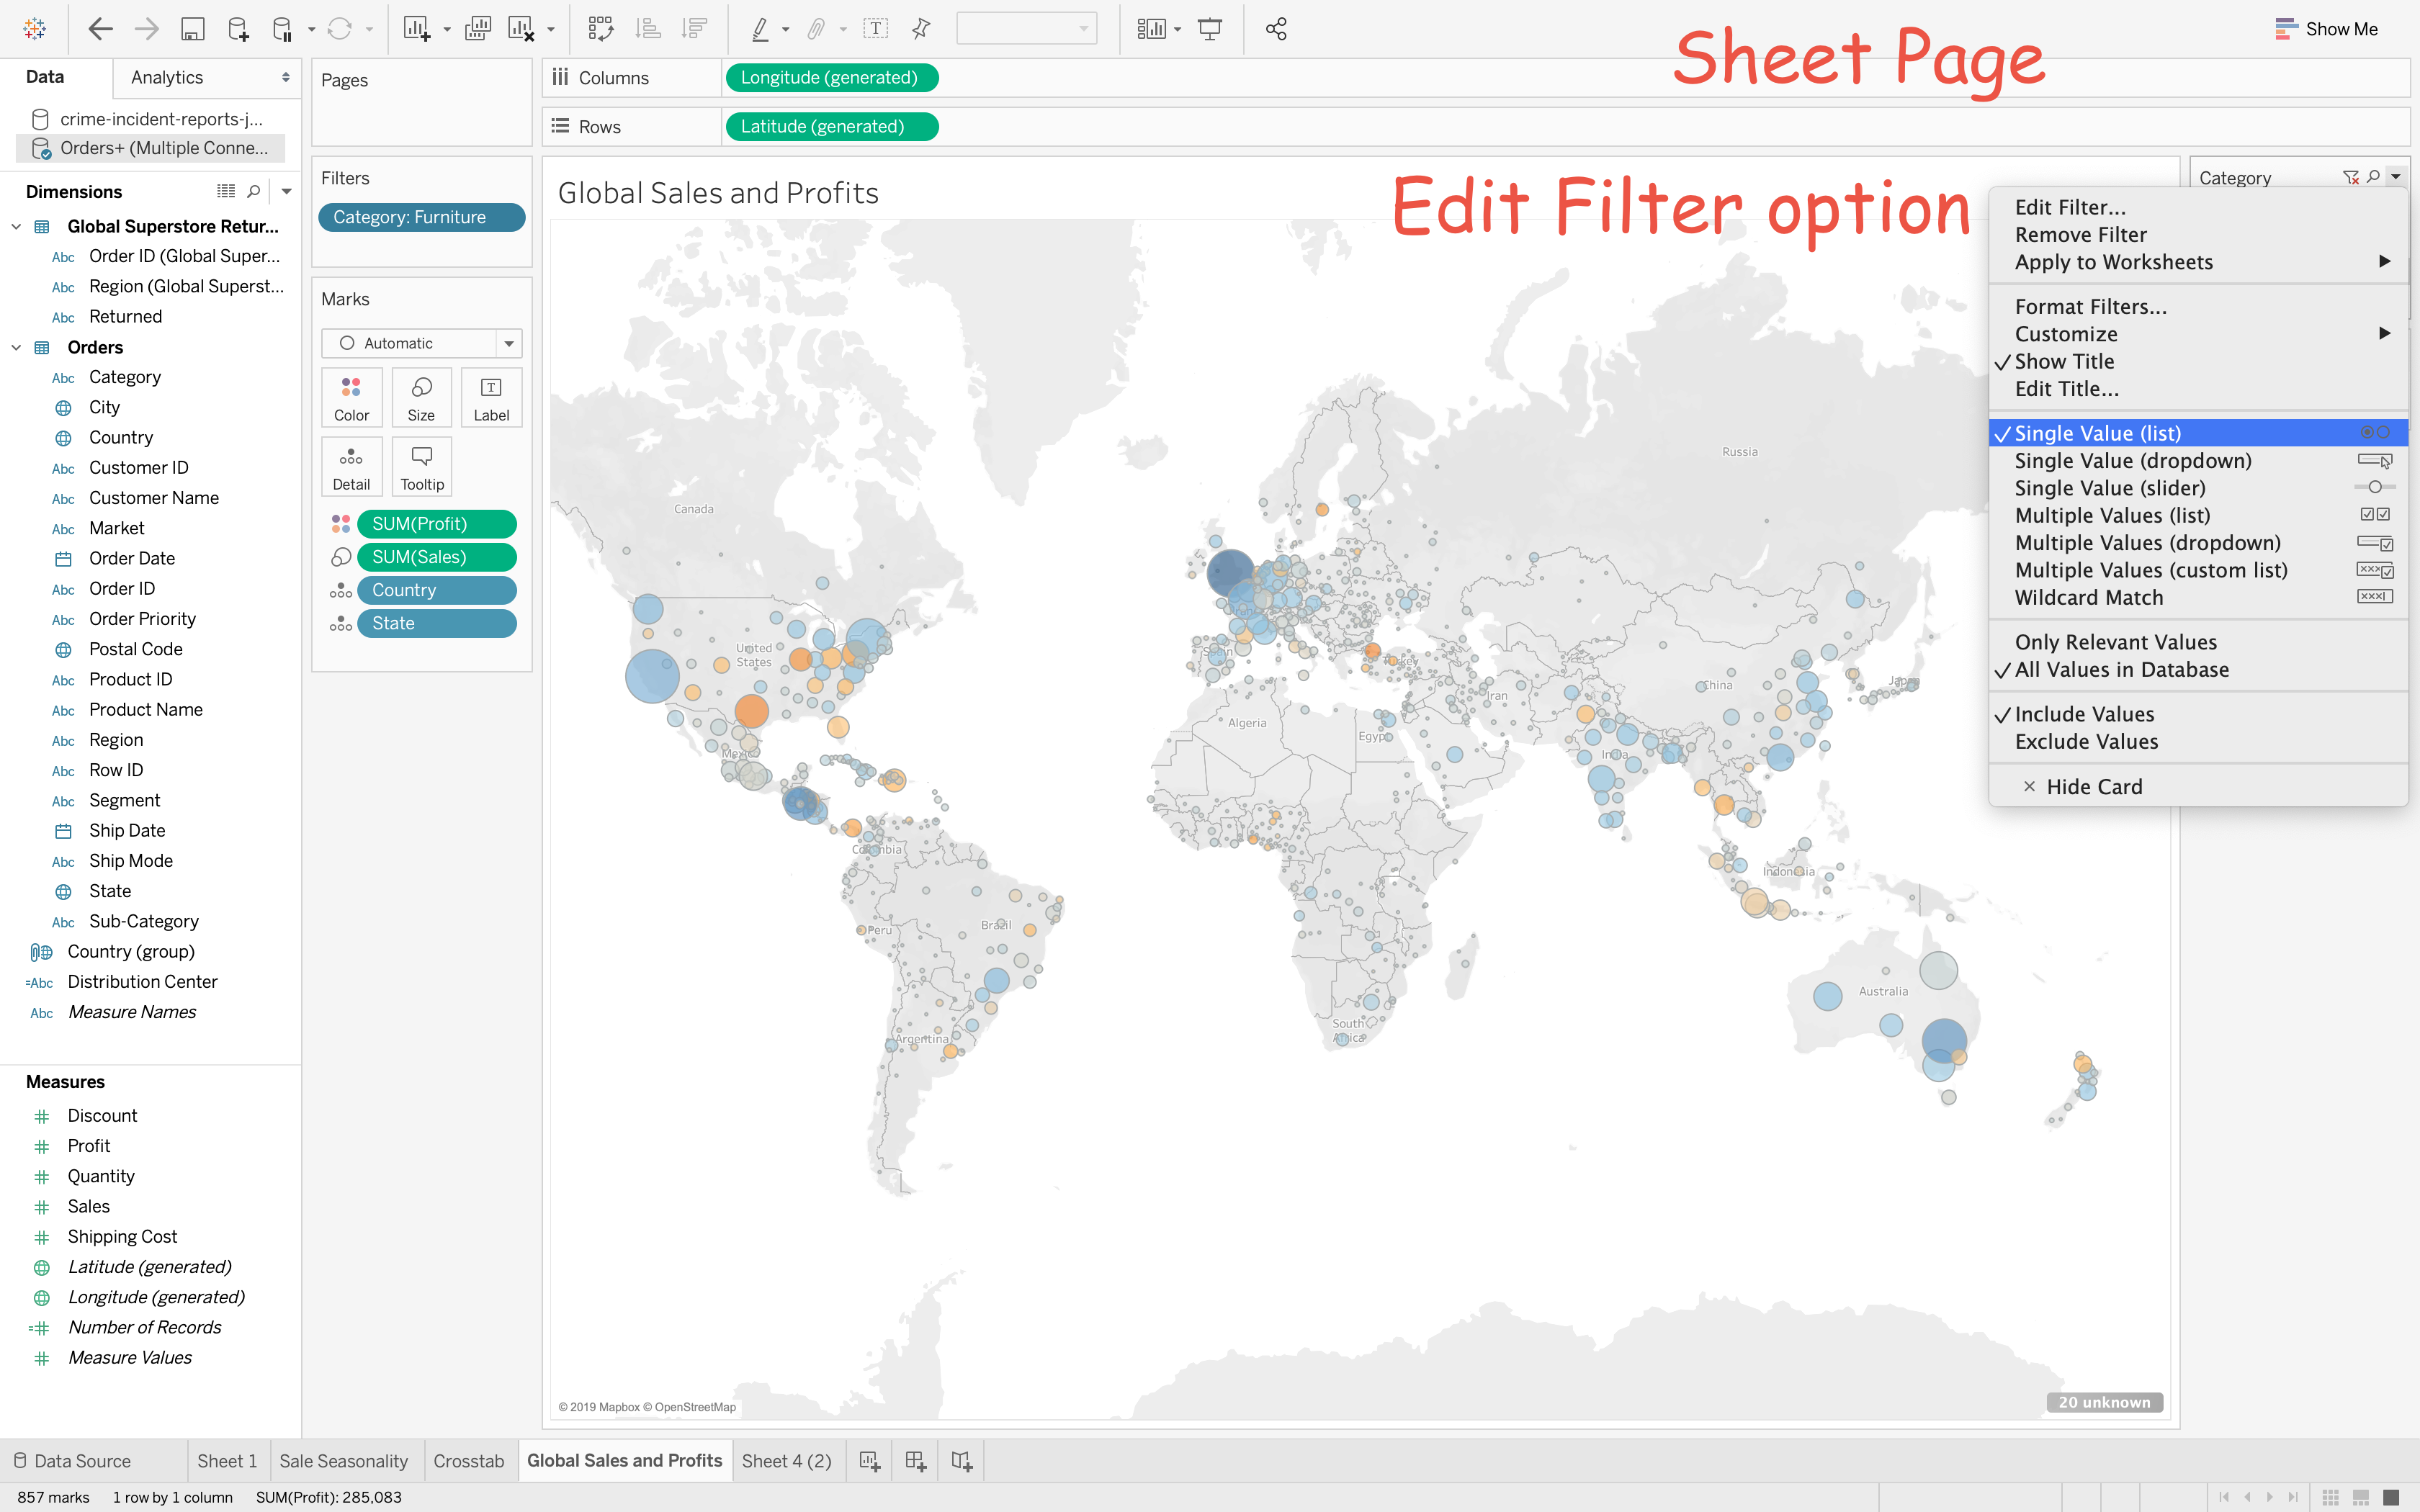Select Edit Filter... from context menu

tap(2070, 207)
